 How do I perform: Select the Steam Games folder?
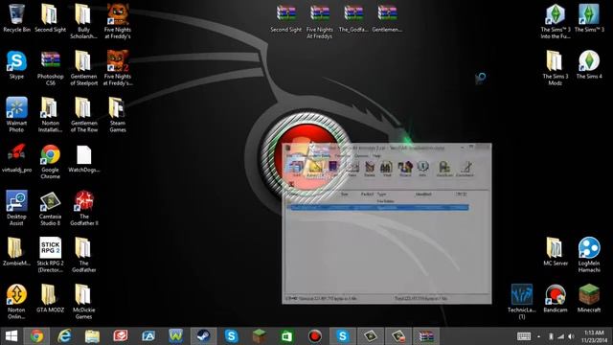(x=118, y=115)
